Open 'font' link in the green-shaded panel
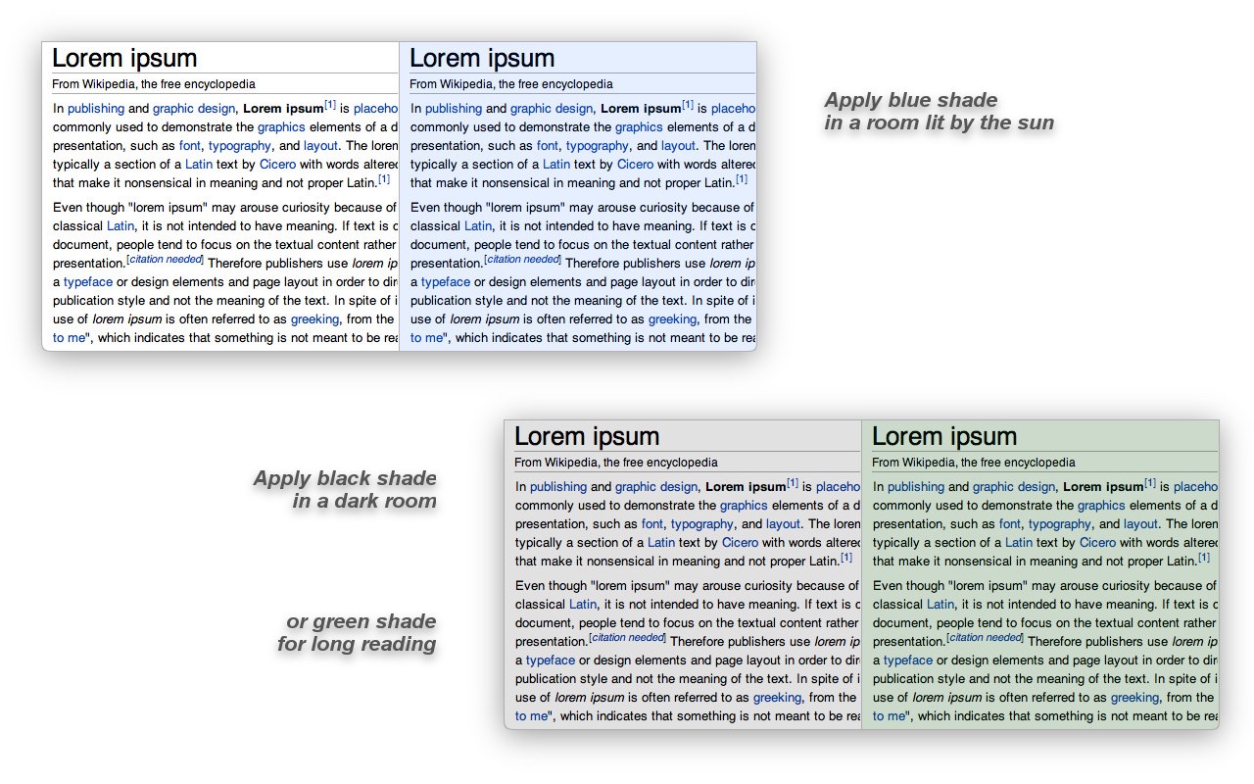1254x784 pixels. (1010, 524)
